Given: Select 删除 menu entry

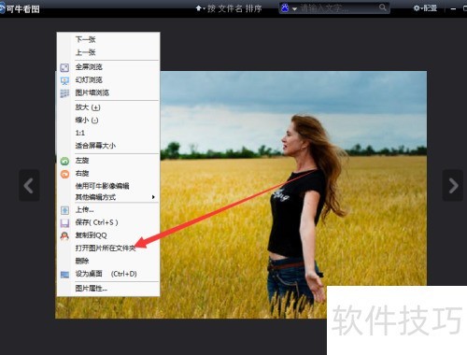Looking at the screenshot, I should (x=108, y=261).
